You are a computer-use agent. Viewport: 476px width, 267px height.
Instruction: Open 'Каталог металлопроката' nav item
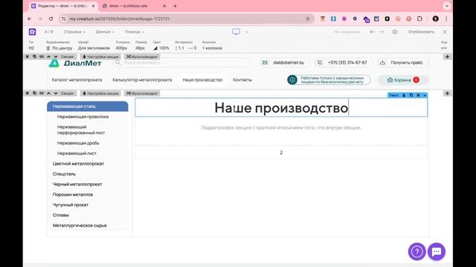coord(77,80)
